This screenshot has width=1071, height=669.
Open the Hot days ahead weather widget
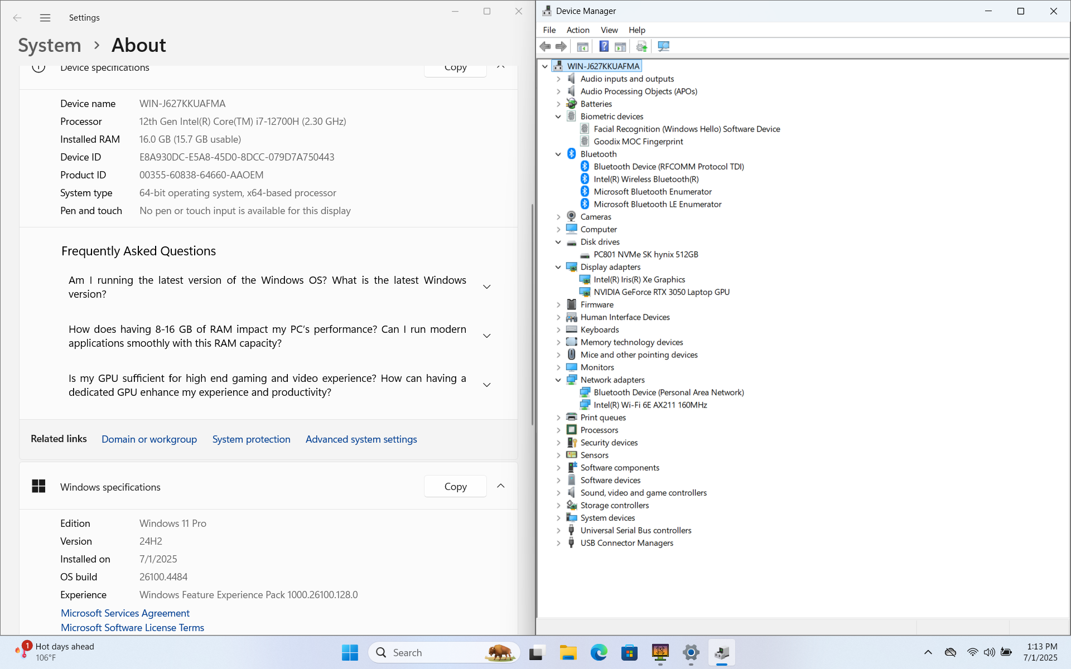pos(55,652)
